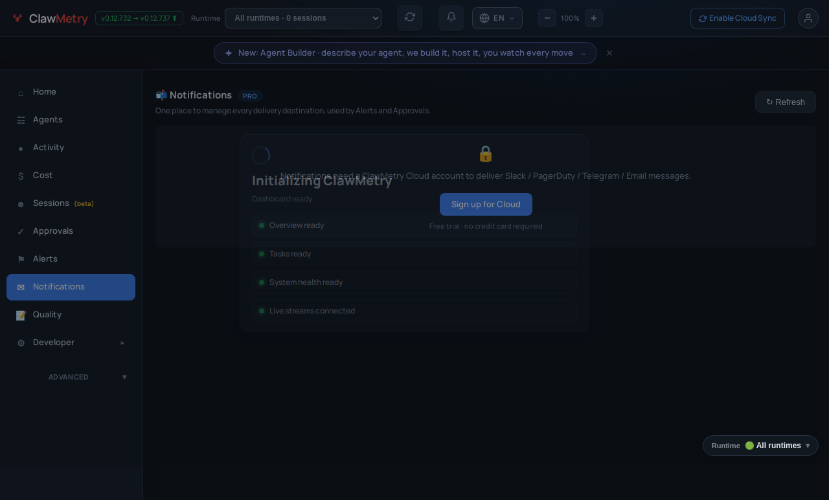
Task: Open the bottom Runtime All runtimes selector
Action: click(760, 446)
